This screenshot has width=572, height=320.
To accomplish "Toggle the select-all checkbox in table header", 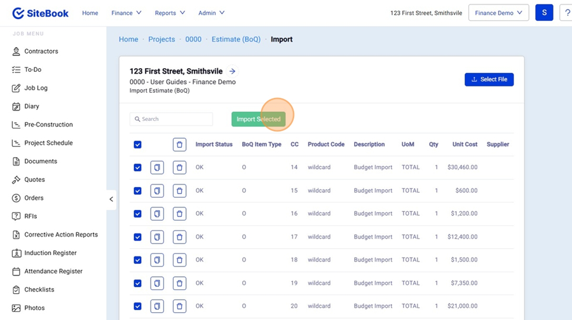I will tap(137, 144).
